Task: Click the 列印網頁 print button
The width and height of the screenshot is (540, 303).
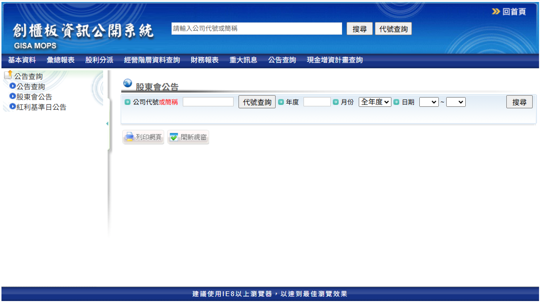Action: point(143,137)
